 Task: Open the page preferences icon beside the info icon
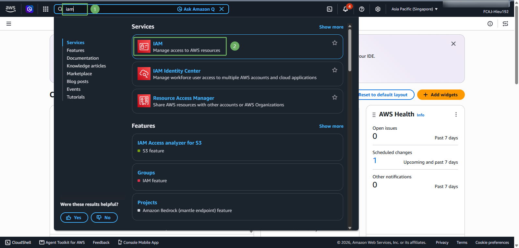(505, 24)
